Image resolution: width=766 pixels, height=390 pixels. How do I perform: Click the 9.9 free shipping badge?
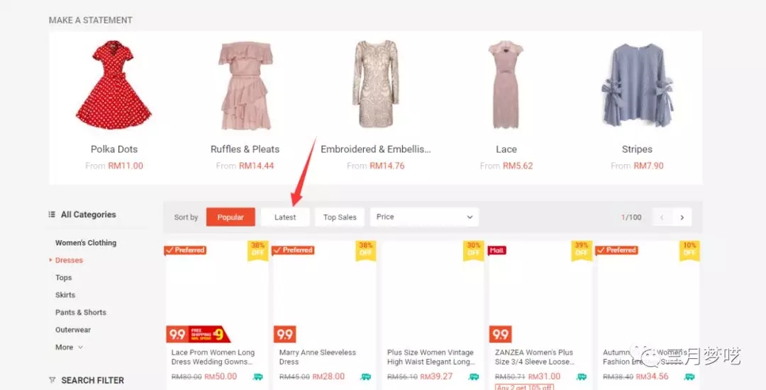point(198,334)
